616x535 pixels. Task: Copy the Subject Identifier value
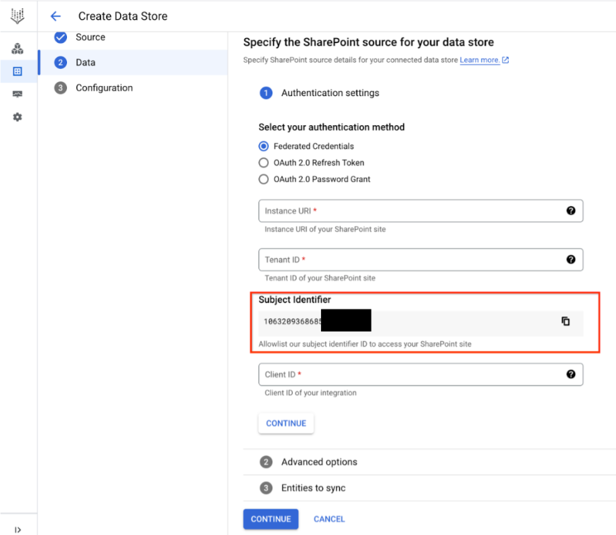point(565,321)
